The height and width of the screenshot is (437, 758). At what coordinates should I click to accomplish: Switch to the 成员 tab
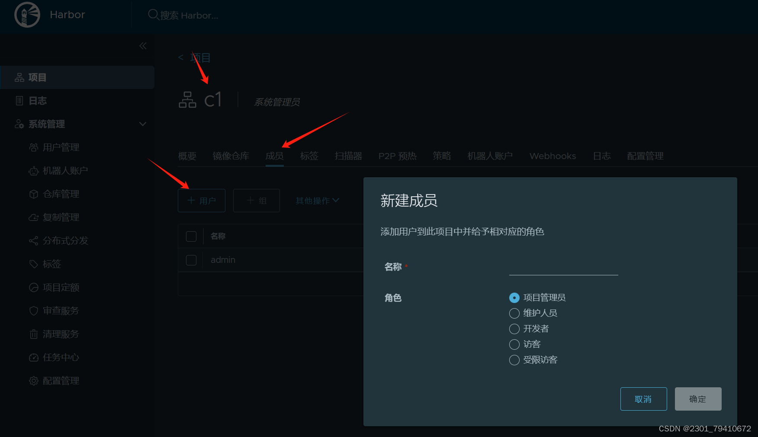(275, 156)
